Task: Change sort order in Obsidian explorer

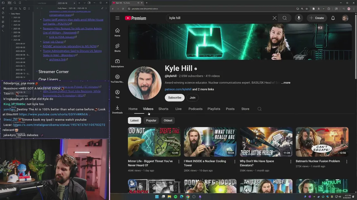Action: pos(20,8)
